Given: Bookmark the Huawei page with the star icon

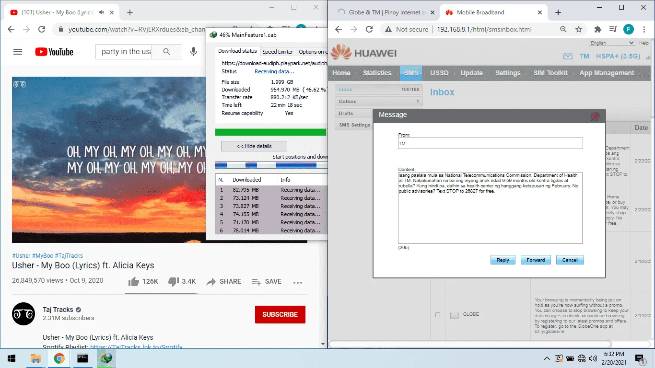Looking at the screenshot, I should tap(579, 29).
